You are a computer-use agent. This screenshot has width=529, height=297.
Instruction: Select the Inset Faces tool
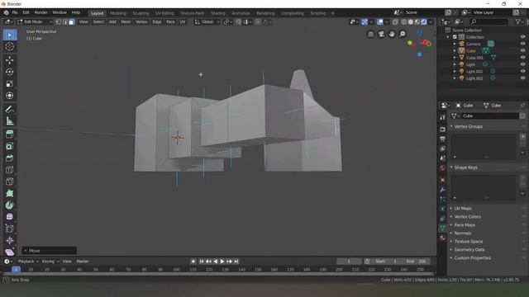click(10, 146)
